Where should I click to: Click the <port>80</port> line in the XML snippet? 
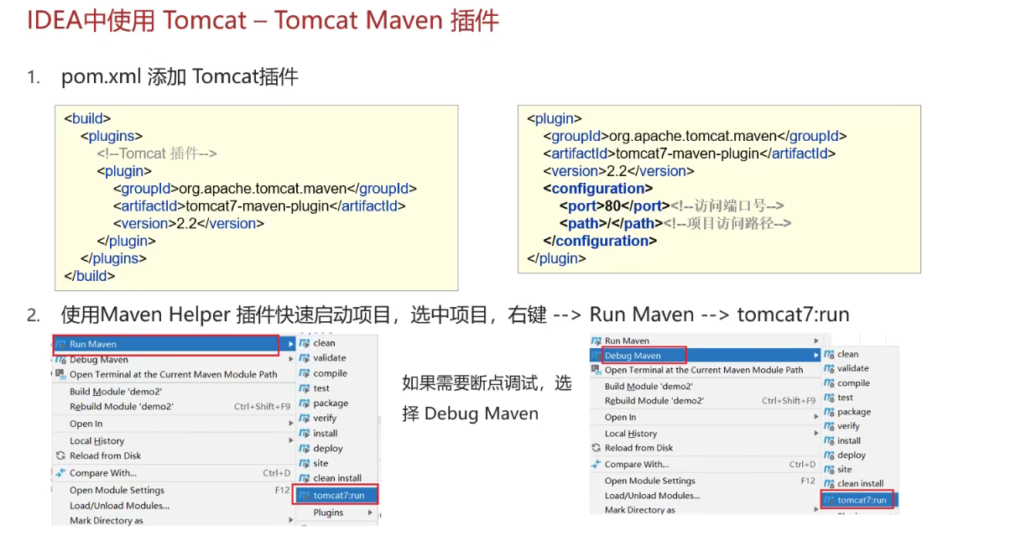(671, 206)
